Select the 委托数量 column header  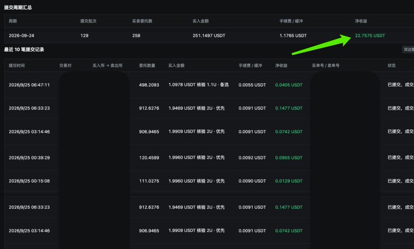point(147,66)
